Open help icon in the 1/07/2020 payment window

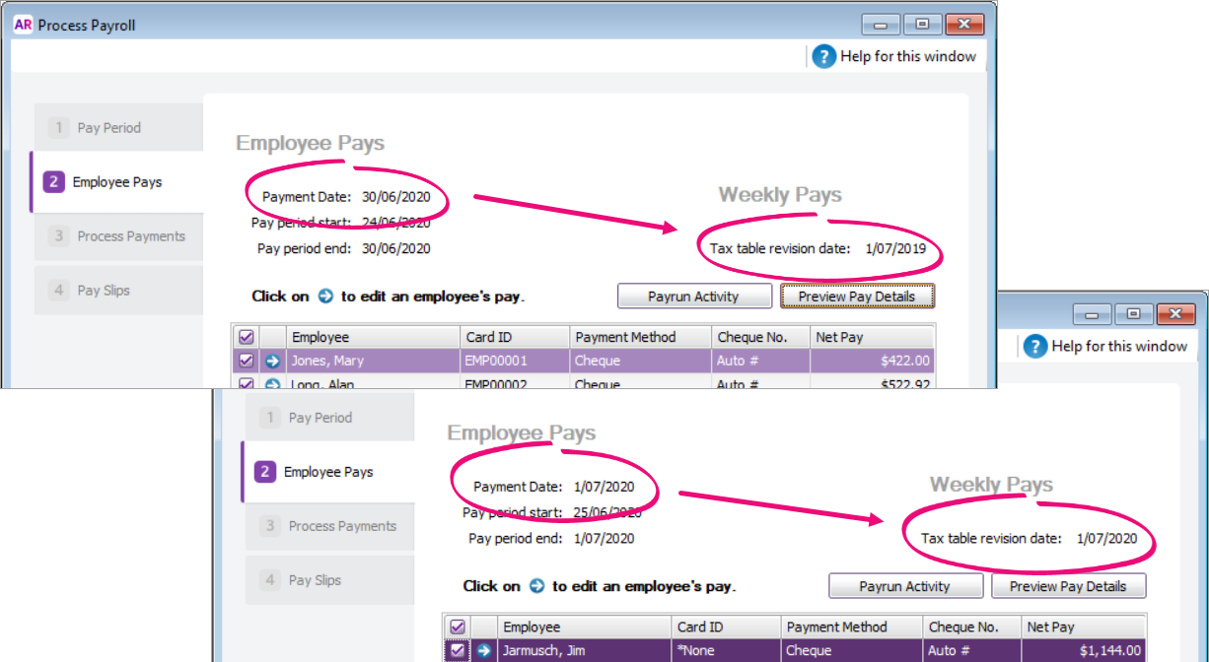point(1035,346)
